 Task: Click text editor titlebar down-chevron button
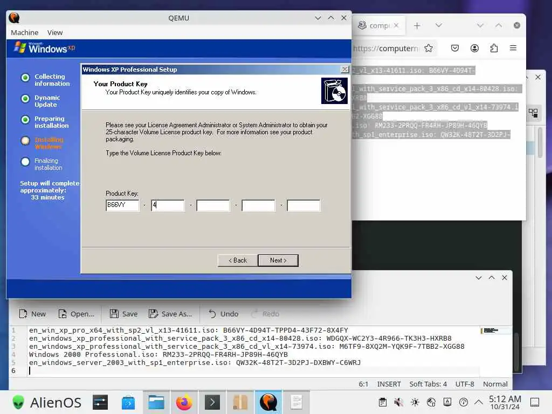point(479,278)
